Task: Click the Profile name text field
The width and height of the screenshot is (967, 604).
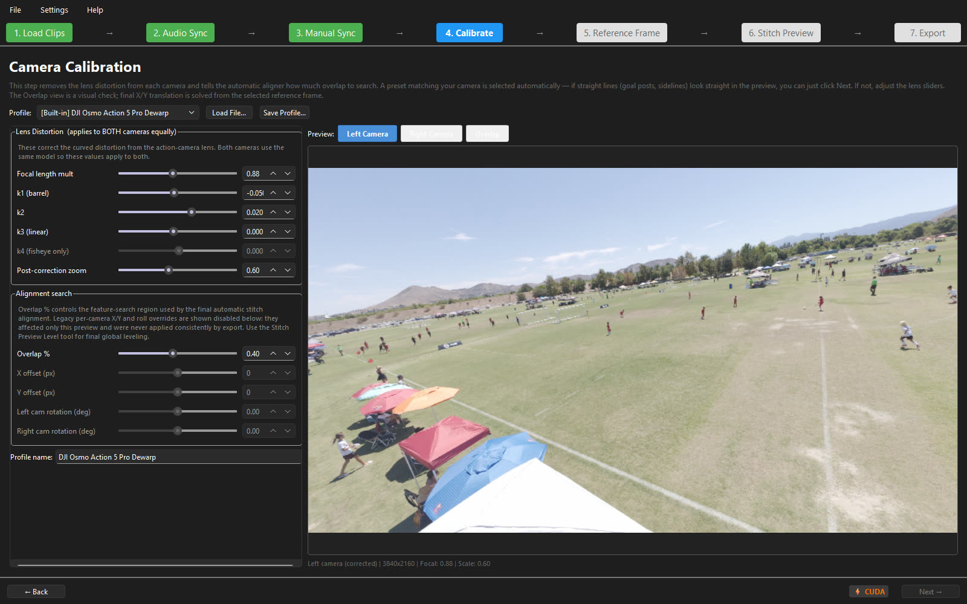Action: tap(178, 457)
